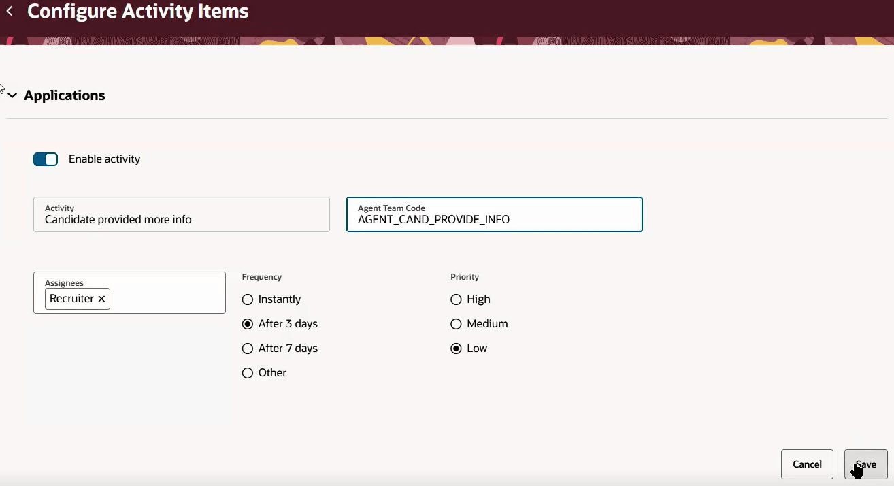Viewport: 894px width, 486px height.
Task: Set priority to Medium
Action: point(456,324)
